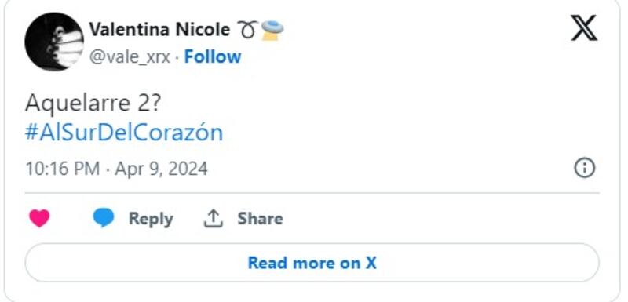The image size is (628, 302).
Task: Like the tweet with the heart icon
Action: tap(40, 218)
